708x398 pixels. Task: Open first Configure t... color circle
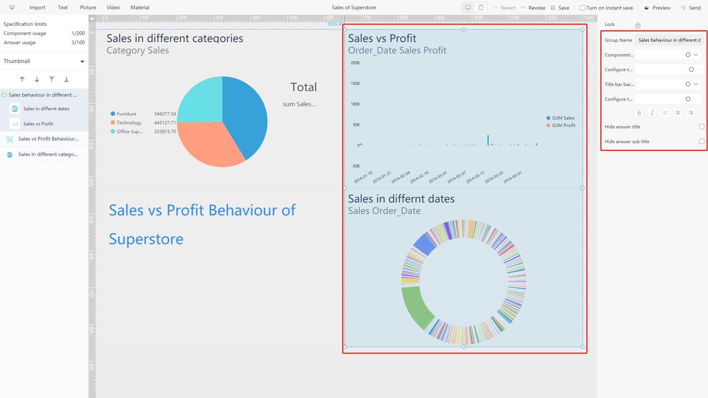point(691,69)
